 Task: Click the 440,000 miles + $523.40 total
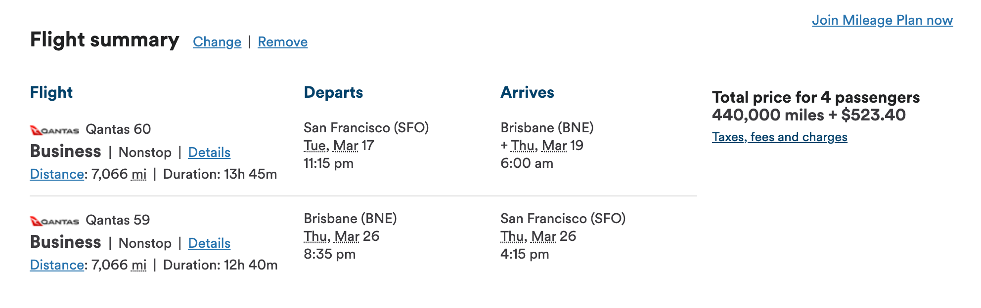click(x=808, y=115)
